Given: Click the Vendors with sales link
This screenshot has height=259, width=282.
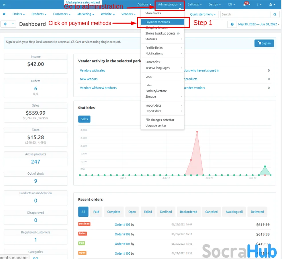Looking at the screenshot, I should coord(92,70).
